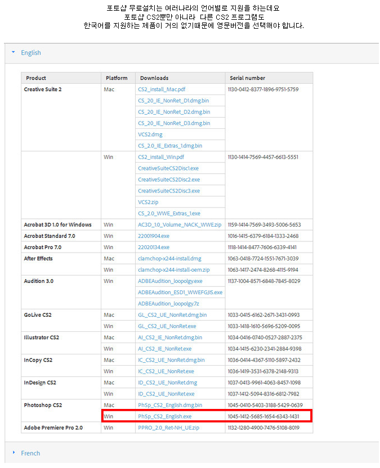The width and height of the screenshot is (380, 468).
Task: Click Audition 3.0 serial ending 8029
Action: (264, 281)
